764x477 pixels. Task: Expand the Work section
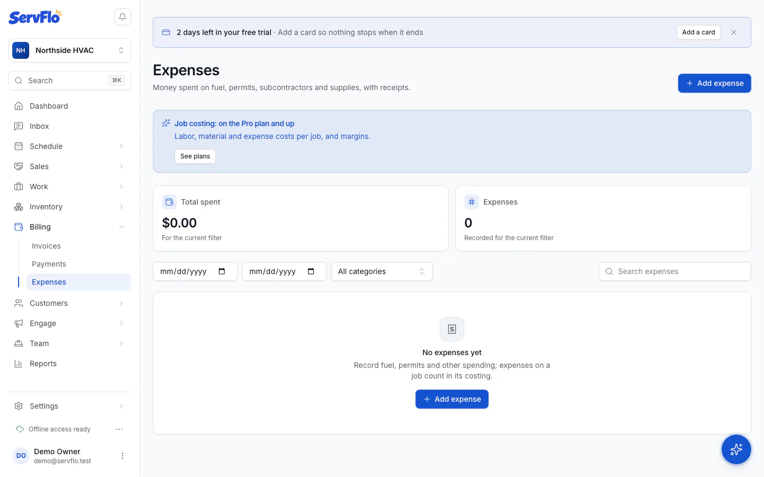coord(70,187)
